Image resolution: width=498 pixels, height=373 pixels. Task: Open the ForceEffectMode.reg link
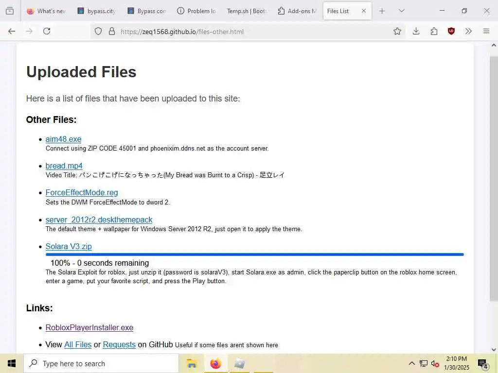tap(82, 192)
